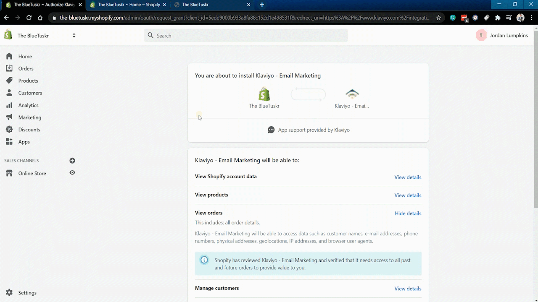This screenshot has height=302, width=538.
Task: Click the Home house icon
Action: click(x=9, y=56)
